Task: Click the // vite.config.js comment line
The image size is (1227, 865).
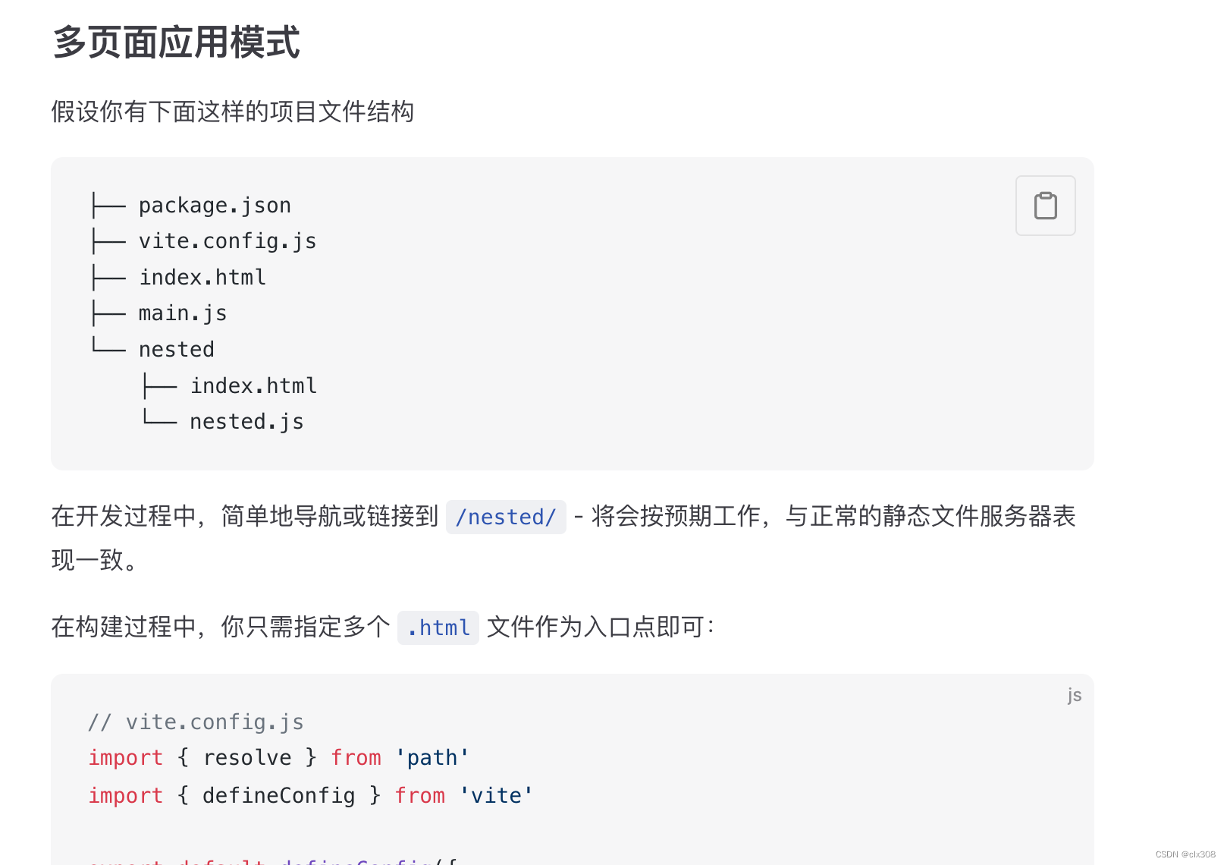Action: (196, 722)
